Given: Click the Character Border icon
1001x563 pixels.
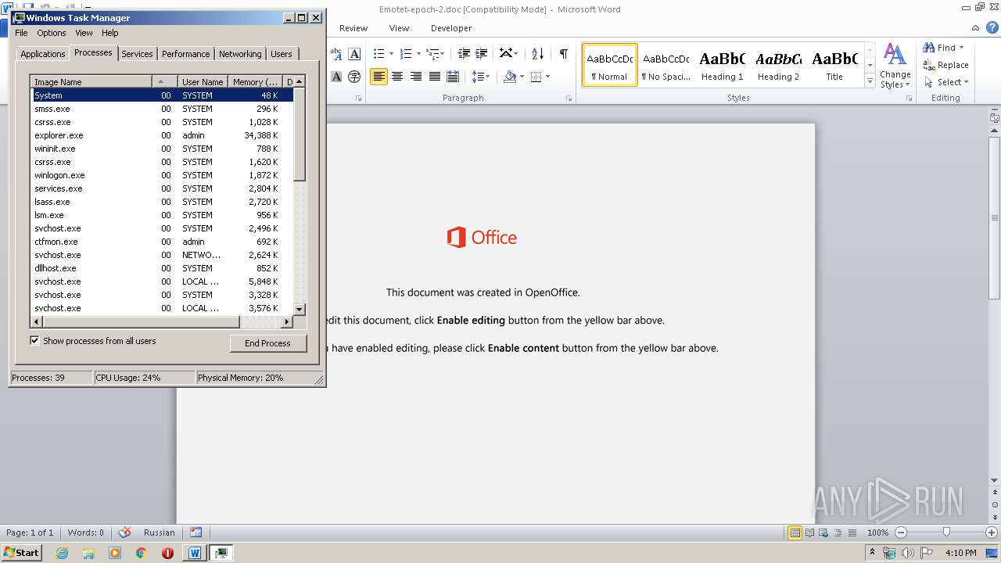Looking at the screenshot, I should click(354, 53).
